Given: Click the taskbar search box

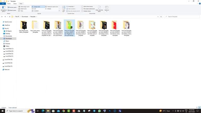Looking at the screenshot, I should tap(20, 111).
